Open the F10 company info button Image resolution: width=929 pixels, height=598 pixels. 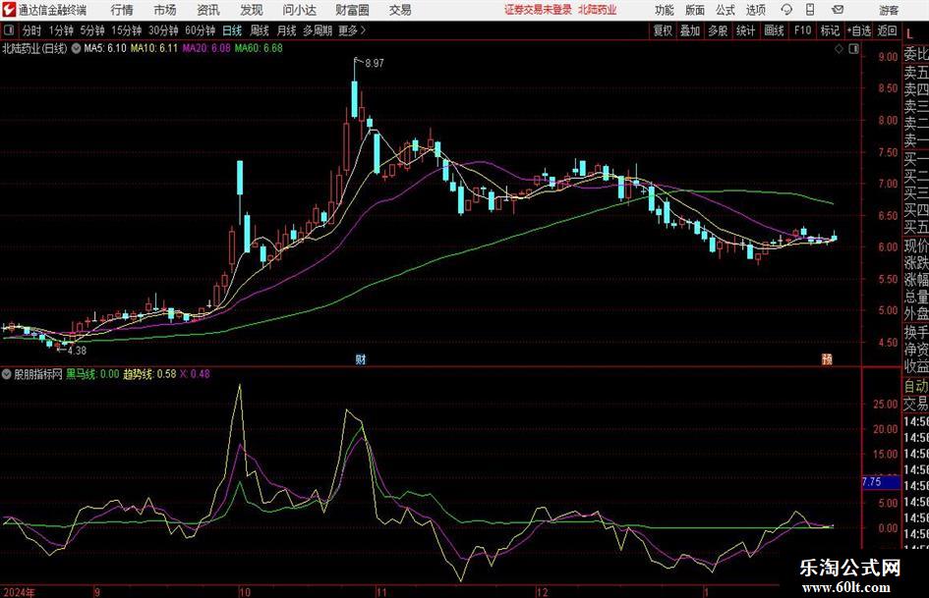[x=802, y=30]
